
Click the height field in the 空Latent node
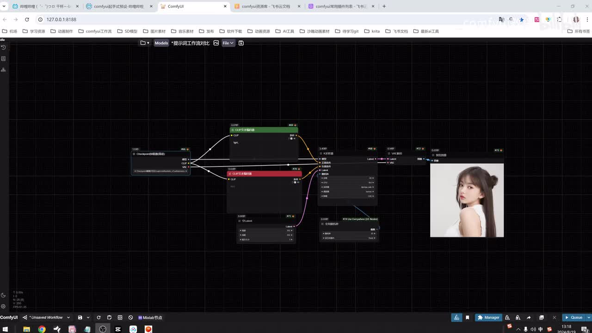coord(266,235)
